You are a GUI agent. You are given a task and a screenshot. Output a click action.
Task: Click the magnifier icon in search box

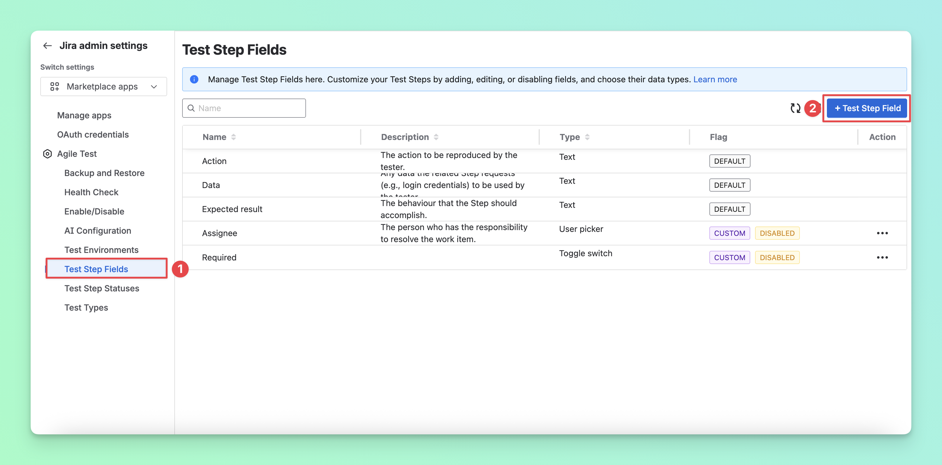pos(191,108)
